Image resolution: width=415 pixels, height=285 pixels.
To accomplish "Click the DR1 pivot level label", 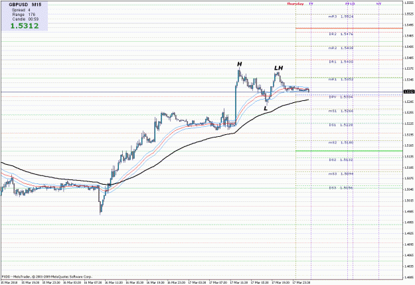I will (x=341, y=62).
